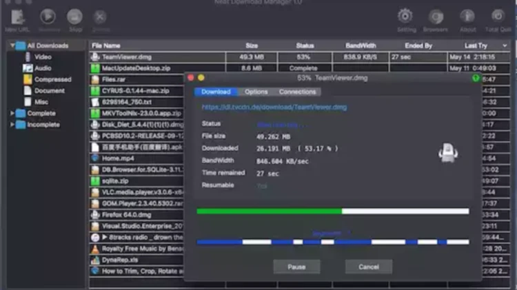Open column chooser arrow beside Last Try
Viewport: 517px width, 290px height.
[x=505, y=45]
